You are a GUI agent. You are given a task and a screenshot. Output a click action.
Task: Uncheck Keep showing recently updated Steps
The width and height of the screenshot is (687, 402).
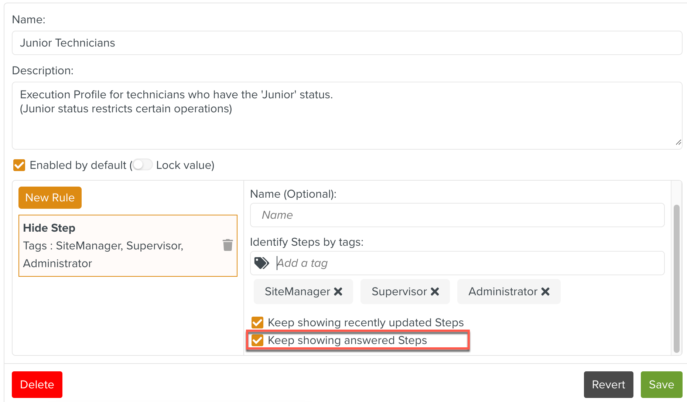(x=257, y=323)
